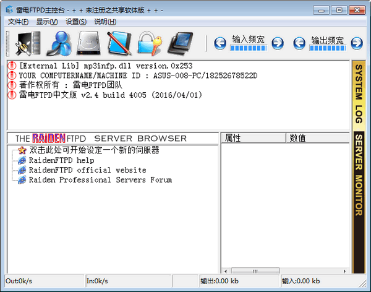This screenshot has height=292, width=371.
Task: Click the In:0k/s status bar entry
Action: point(128,281)
